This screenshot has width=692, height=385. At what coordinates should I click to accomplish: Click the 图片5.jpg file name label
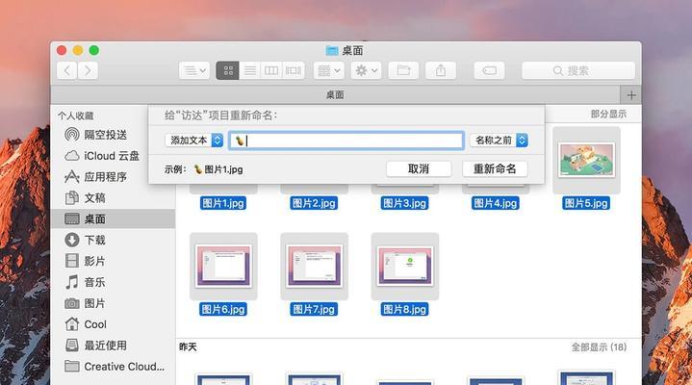(x=586, y=203)
